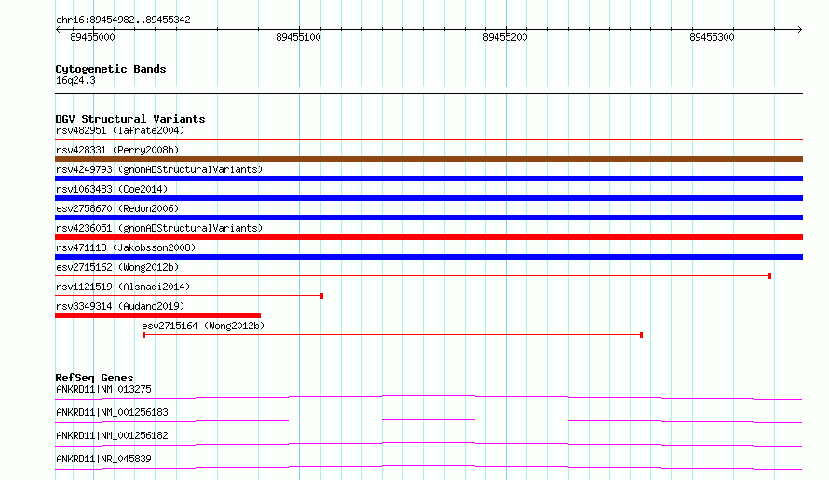Click the chr16:89454982..89455342 coordinate label
Viewport: 829px width, 480px height.
(123, 20)
